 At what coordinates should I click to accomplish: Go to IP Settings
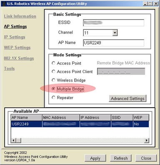coord(15,37)
